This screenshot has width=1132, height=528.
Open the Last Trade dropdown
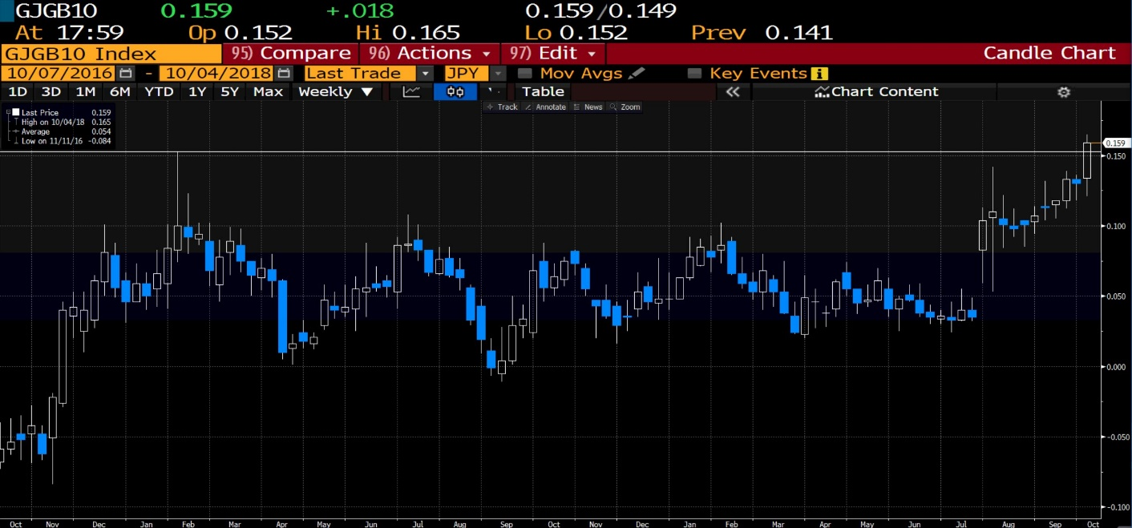pos(426,73)
